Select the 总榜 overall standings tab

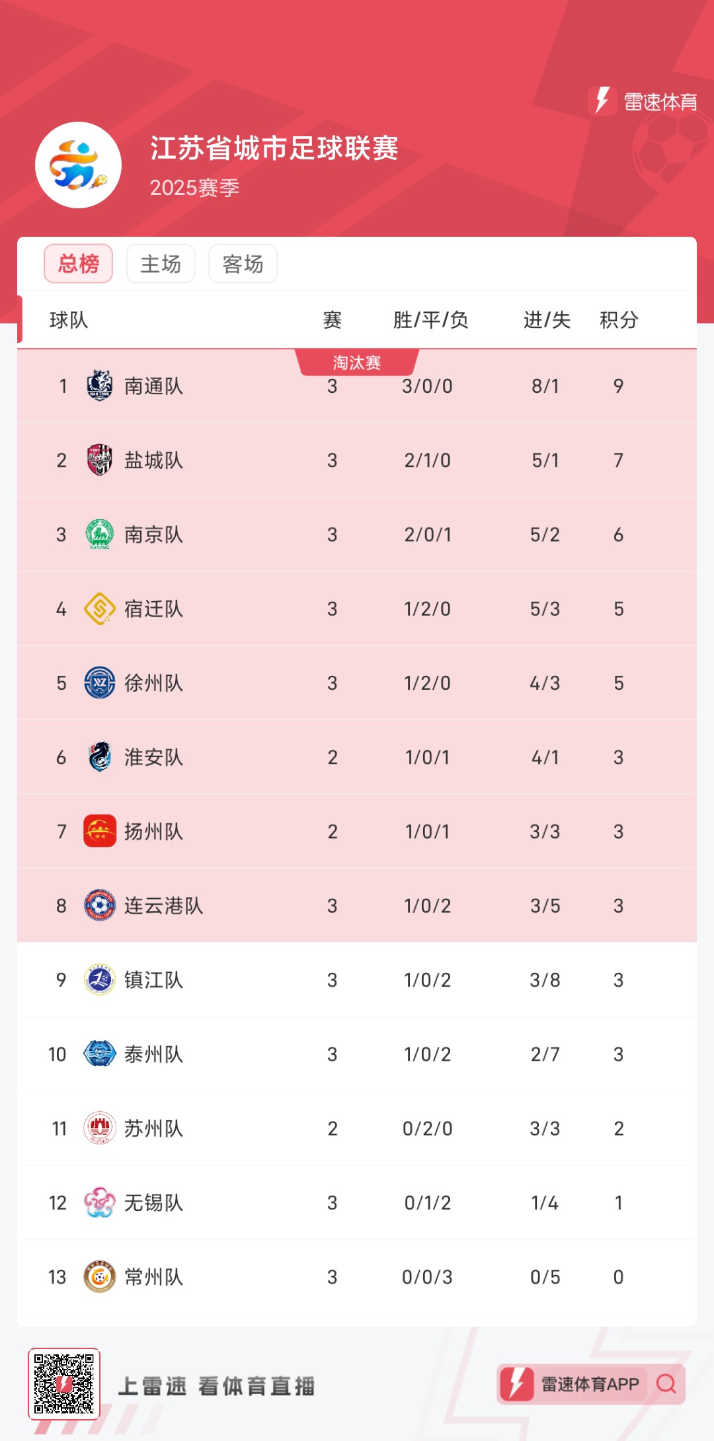point(79,264)
